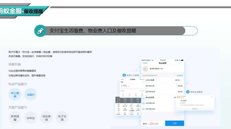This screenshot has height=129, width=231.
Task: Toggle the 2017年01月 checkmark under 物业管理费
Action: (143, 103)
